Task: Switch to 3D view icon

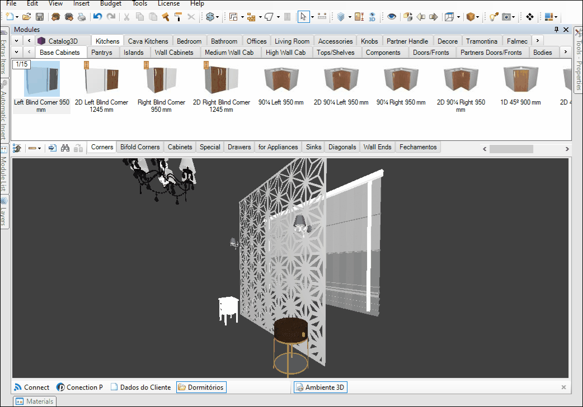Action: pos(372,17)
